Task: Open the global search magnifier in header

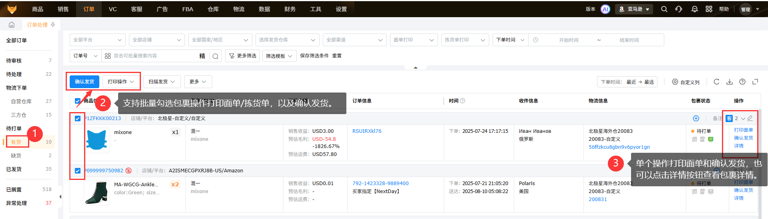Action: [x=664, y=9]
